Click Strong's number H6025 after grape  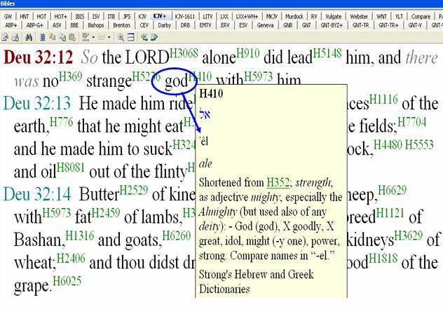coord(67,281)
